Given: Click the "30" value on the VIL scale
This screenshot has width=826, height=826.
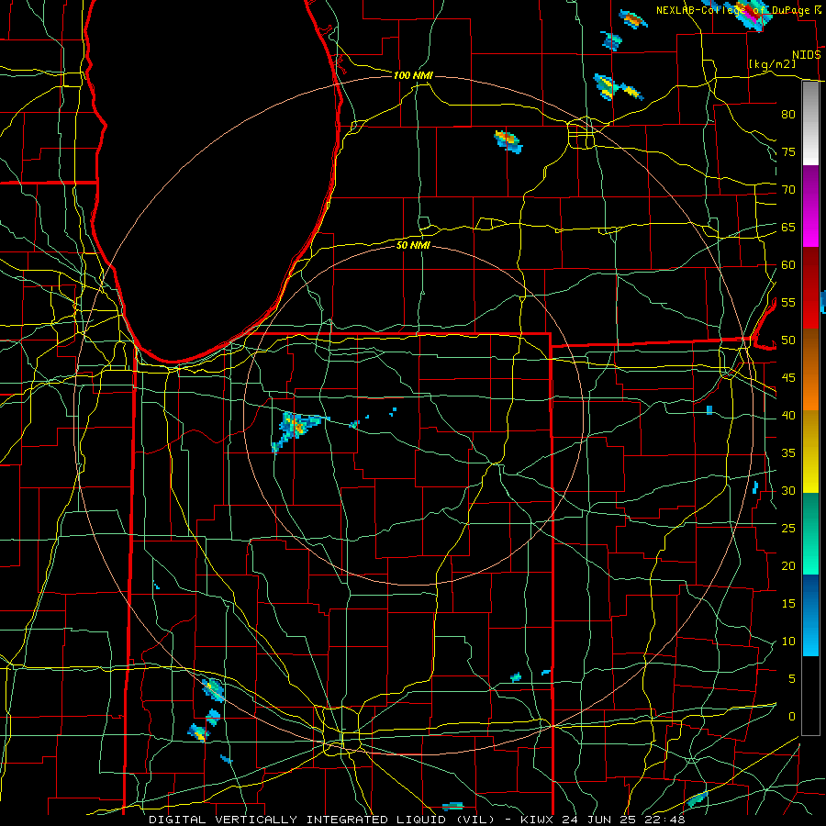Looking at the screenshot, I should click(x=788, y=491).
